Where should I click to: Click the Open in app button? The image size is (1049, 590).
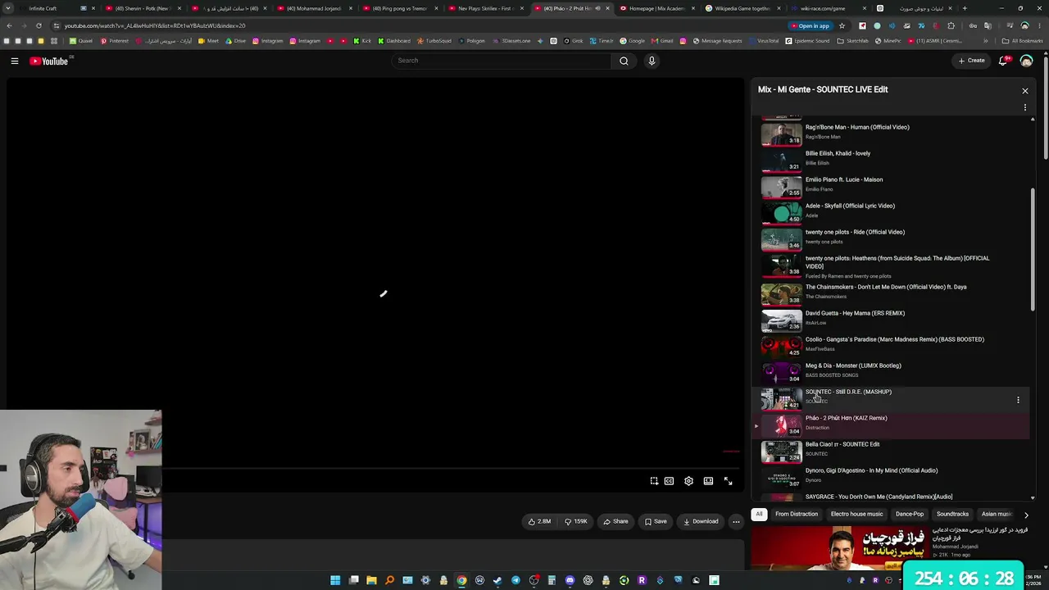[x=810, y=25]
